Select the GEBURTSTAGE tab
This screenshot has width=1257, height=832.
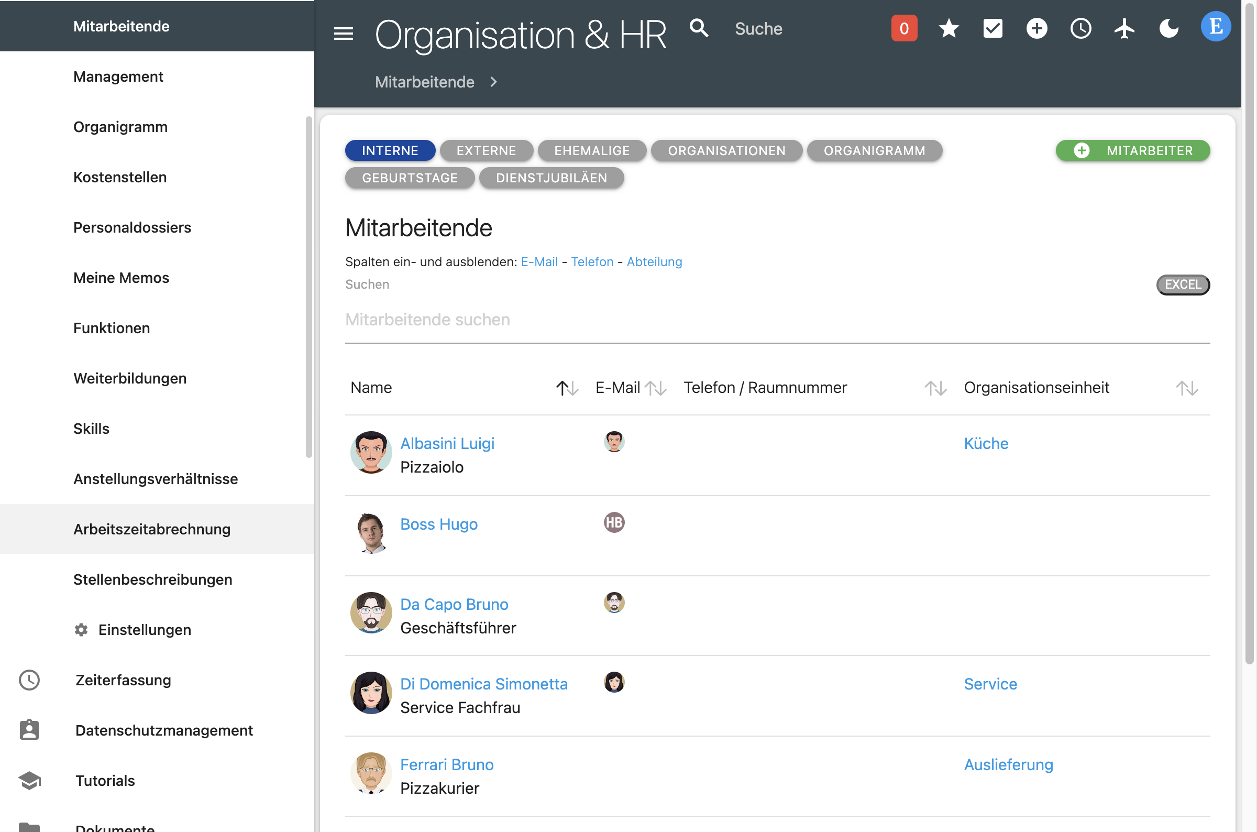click(x=410, y=178)
